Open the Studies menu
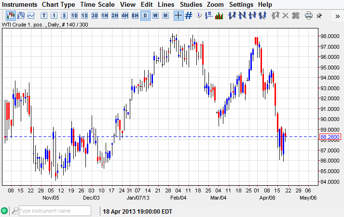This screenshot has height=217, width=344. pyautogui.click(x=191, y=4)
